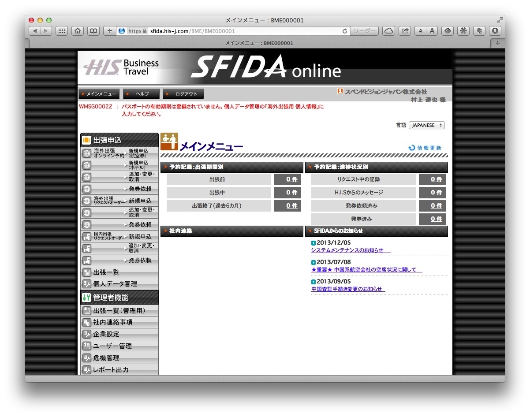The image size is (530, 417).
Task: Open the ★重要★ 中国系航空会社の空席状況に関して notice
Action: [366, 270]
